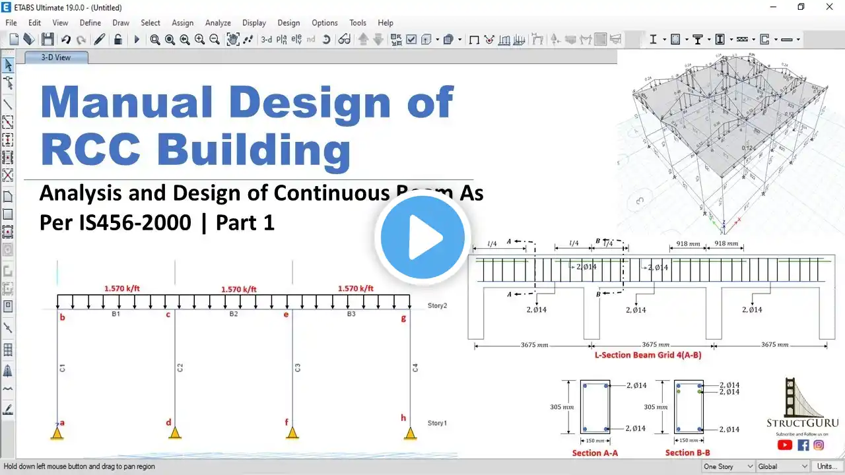Screen dimensions: 845x475
Task: Click the Units button
Action: click(x=827, y=466)
